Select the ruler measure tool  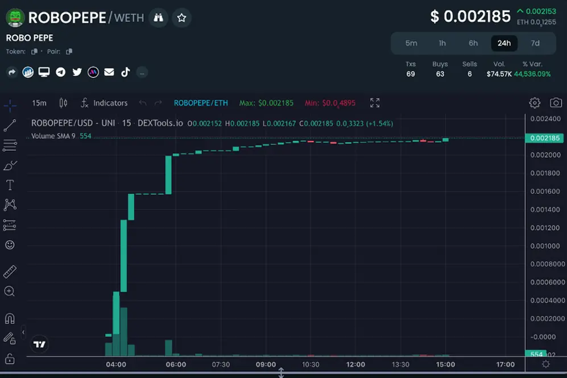(10, 272)
